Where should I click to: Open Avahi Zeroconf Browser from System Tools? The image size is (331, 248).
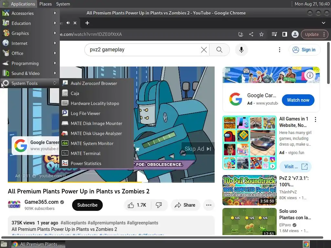(x=96, y=83)
